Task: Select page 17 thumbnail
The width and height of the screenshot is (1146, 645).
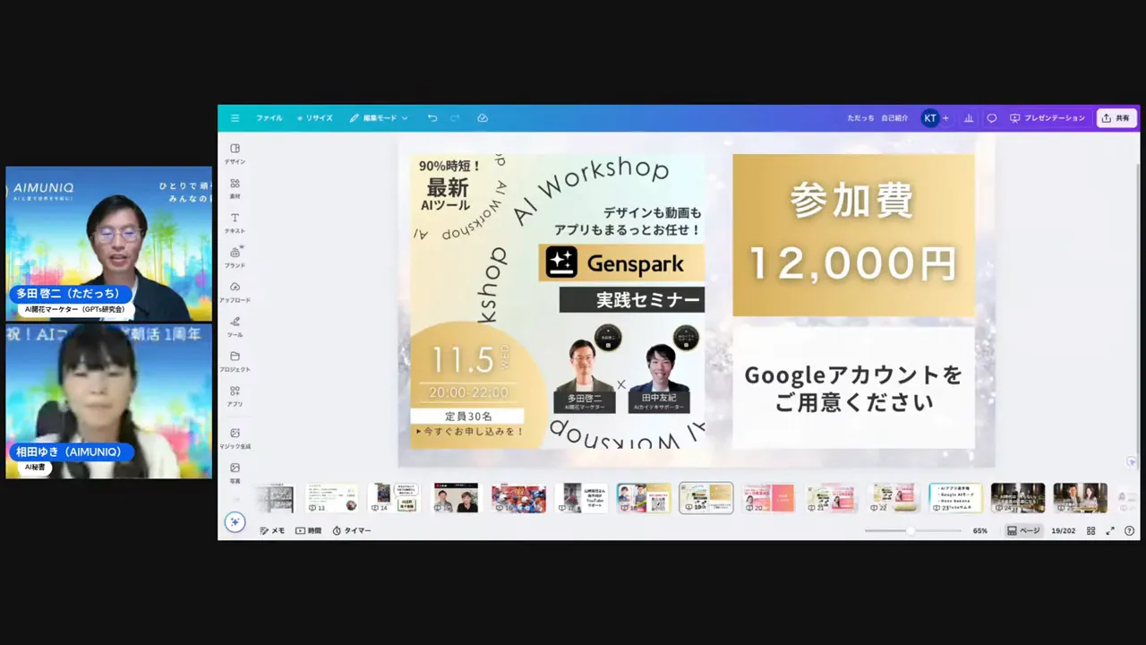Action: (581, 498)
